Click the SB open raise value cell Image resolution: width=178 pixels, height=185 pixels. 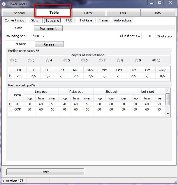(x=34, y=76)
